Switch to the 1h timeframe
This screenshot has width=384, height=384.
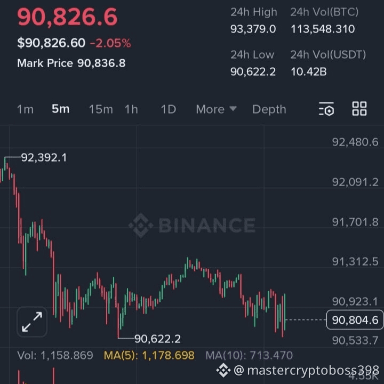click(131, 109)
